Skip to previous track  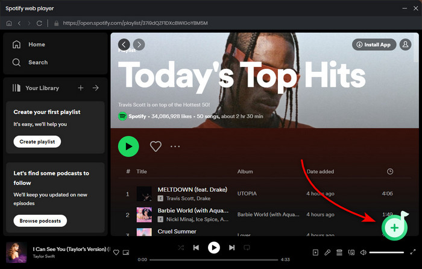tap(196, 247)
